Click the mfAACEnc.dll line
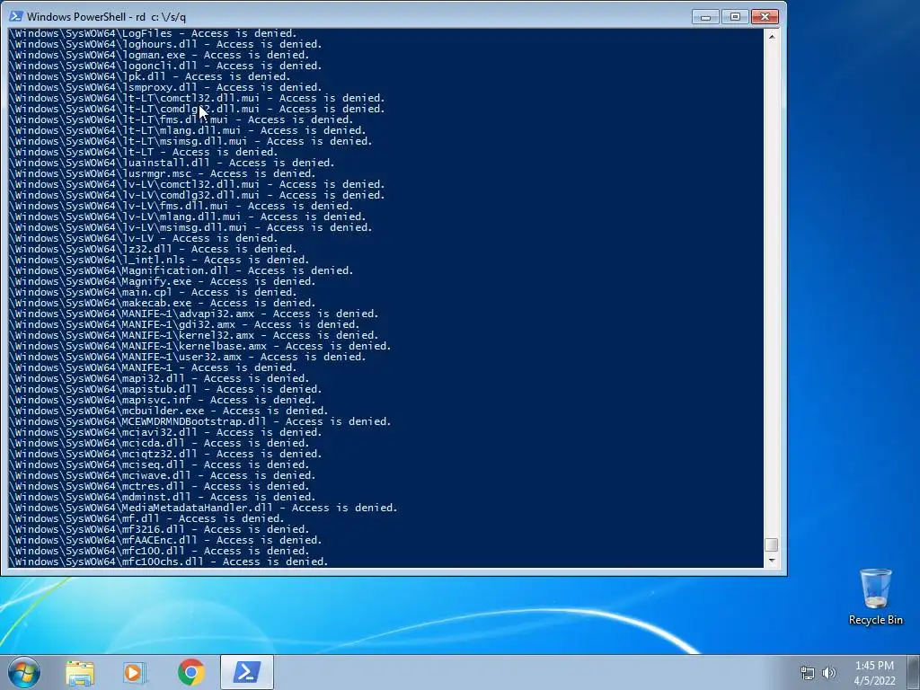The height and width of the screenshot is (690, 920). tap(165, 540)
